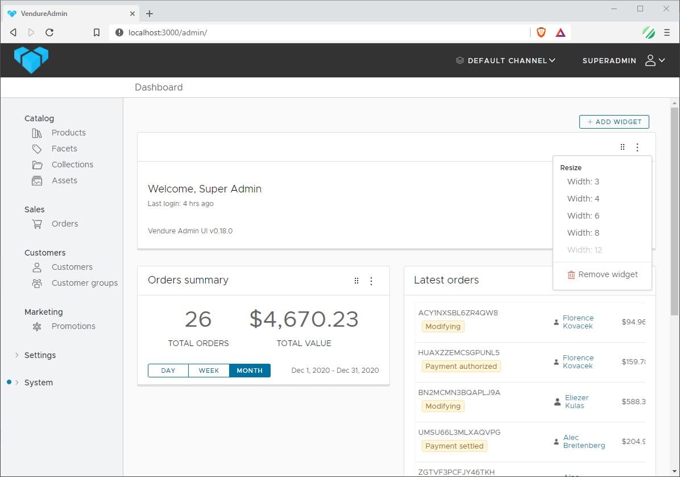Switch Orders summary to DAY
680x477 pixels.
pyautogui.click(x=168, y=371)
